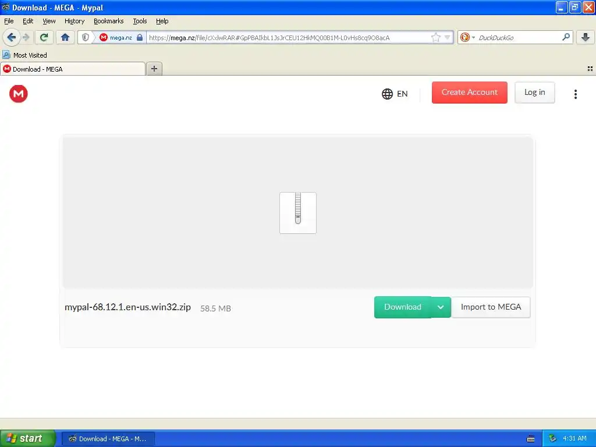Open DuckDuckGo search engine selector

point(467,37)
